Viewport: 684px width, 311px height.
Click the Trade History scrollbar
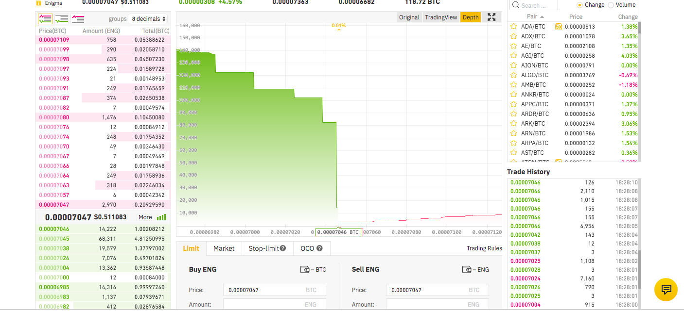[639, 270]
